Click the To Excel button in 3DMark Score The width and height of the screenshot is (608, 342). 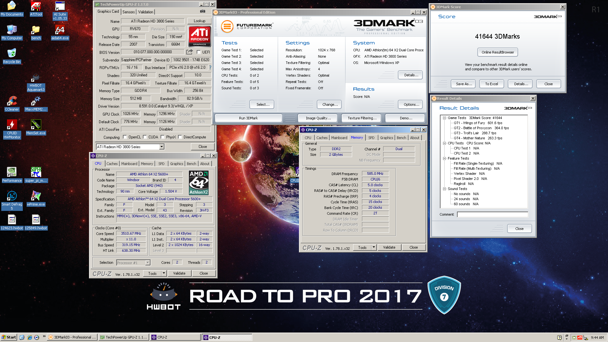coord(491,84)
